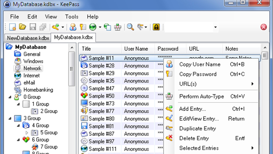Screen dimensions: 273x154
Task: Select the MyDatabase root group
Action: pyautogui.click(x=31, y=47)
